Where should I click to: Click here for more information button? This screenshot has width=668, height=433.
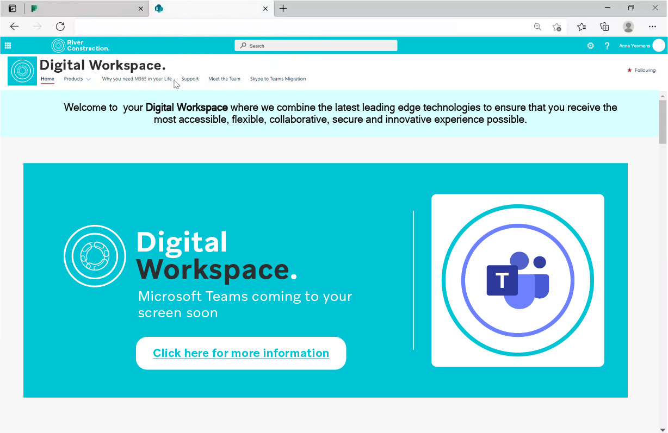coord(241,353)
